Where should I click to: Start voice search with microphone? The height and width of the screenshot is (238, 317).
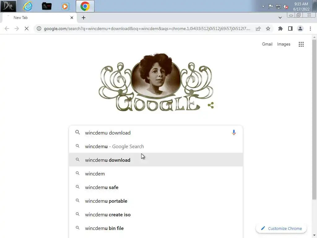coord(234,133)
